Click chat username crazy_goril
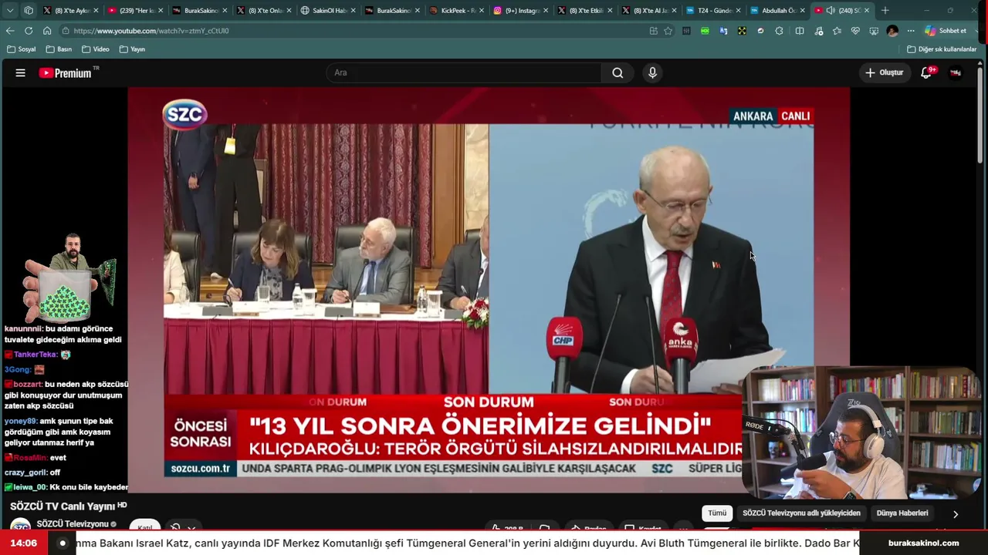The height and width of the screenshot is (555, 988). click(x=25, y=473)
